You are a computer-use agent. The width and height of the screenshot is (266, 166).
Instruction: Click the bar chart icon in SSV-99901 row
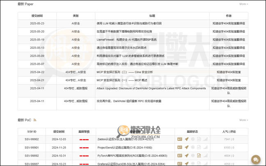click(x=205, y=147)
